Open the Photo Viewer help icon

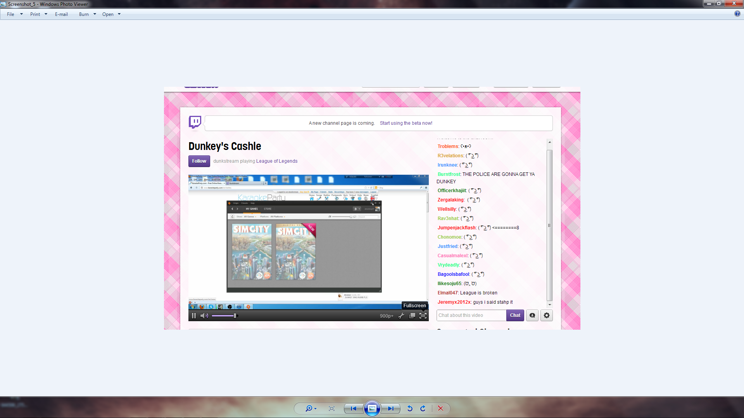(737, 14)
